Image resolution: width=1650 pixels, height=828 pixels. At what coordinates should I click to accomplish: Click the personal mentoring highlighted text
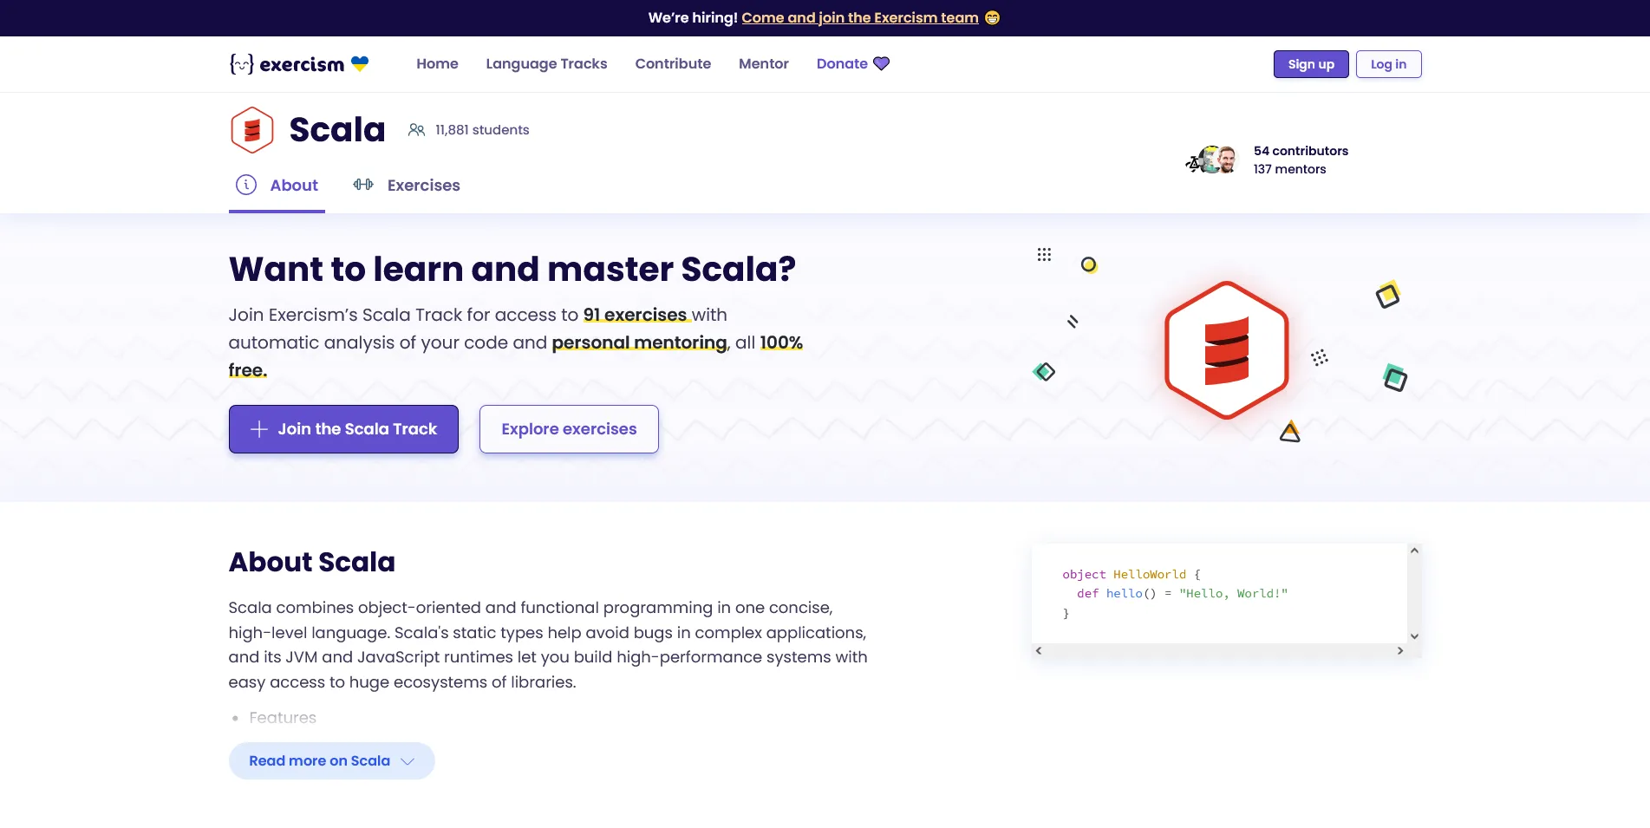tap(639, 342)
